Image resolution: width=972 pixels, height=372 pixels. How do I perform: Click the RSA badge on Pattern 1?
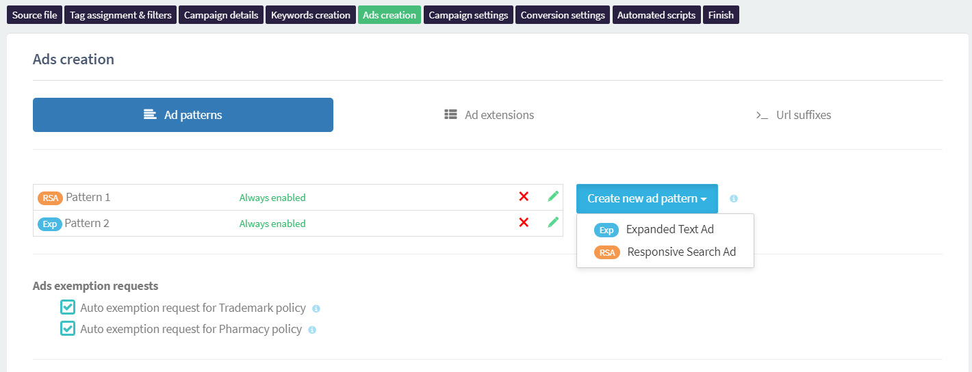(50, 198)
